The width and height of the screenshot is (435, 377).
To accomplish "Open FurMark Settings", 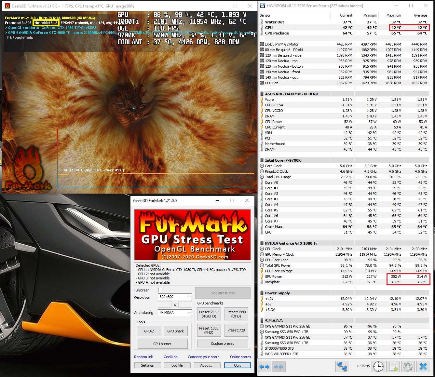I will point(147,365).
